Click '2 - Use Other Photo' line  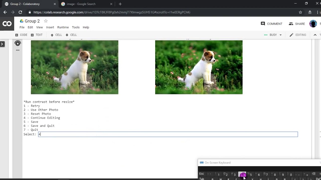click(41, 110)
